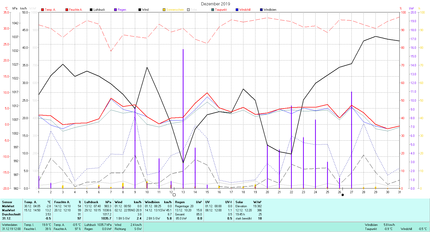Select the 'Regen' label in the legend

pos(122,10)
